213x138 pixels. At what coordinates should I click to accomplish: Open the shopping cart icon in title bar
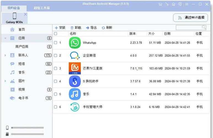click(x=160, y=4)
